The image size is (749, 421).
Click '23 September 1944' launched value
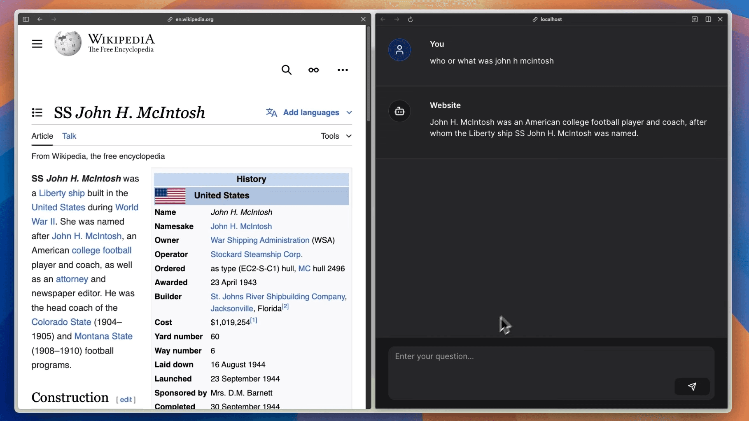tap(245, 379)
